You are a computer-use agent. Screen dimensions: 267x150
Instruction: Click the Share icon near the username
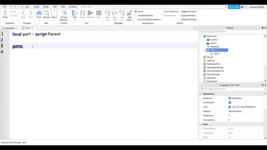click(x=246, y=7)
